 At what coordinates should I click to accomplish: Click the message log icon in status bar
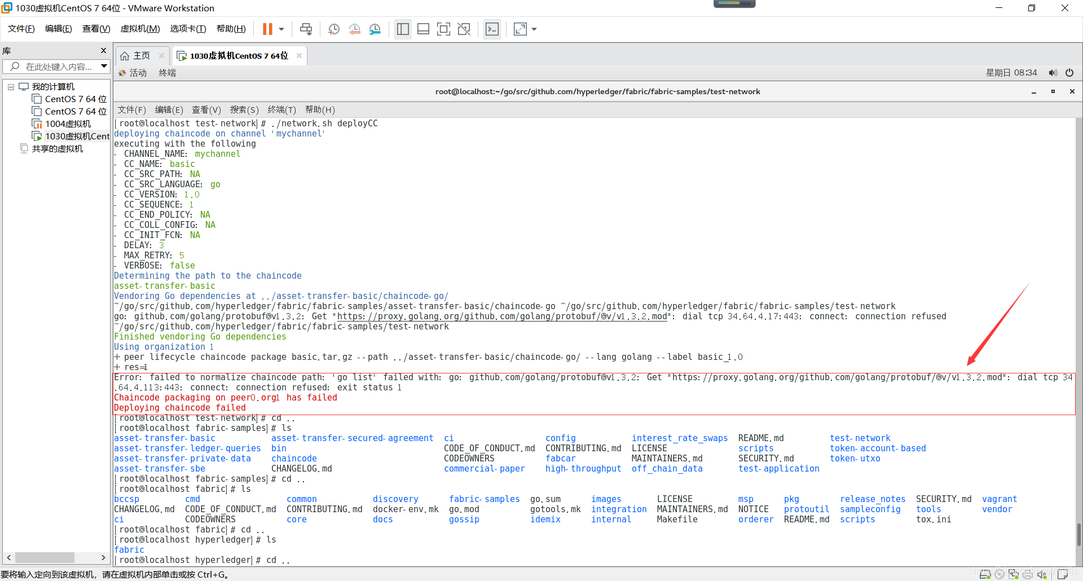pos(1063,574)
